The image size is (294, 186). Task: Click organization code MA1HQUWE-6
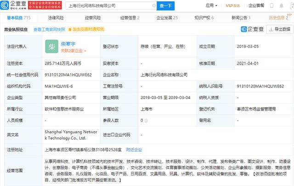[x=59, y=86]
